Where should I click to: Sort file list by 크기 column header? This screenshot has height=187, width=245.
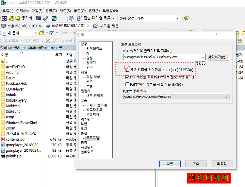[x=54, y=55]
